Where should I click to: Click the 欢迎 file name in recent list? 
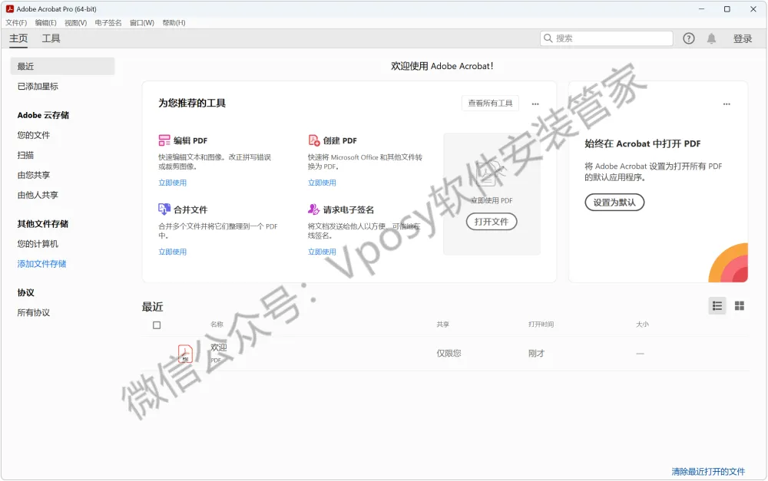pyautogui.click(x=218, y=348)
